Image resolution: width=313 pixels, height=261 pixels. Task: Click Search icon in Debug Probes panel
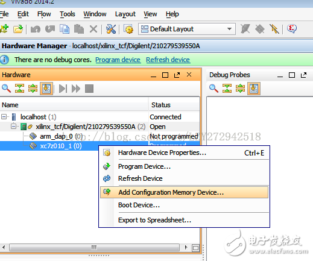pyautogui.click(x=213, y=89)
